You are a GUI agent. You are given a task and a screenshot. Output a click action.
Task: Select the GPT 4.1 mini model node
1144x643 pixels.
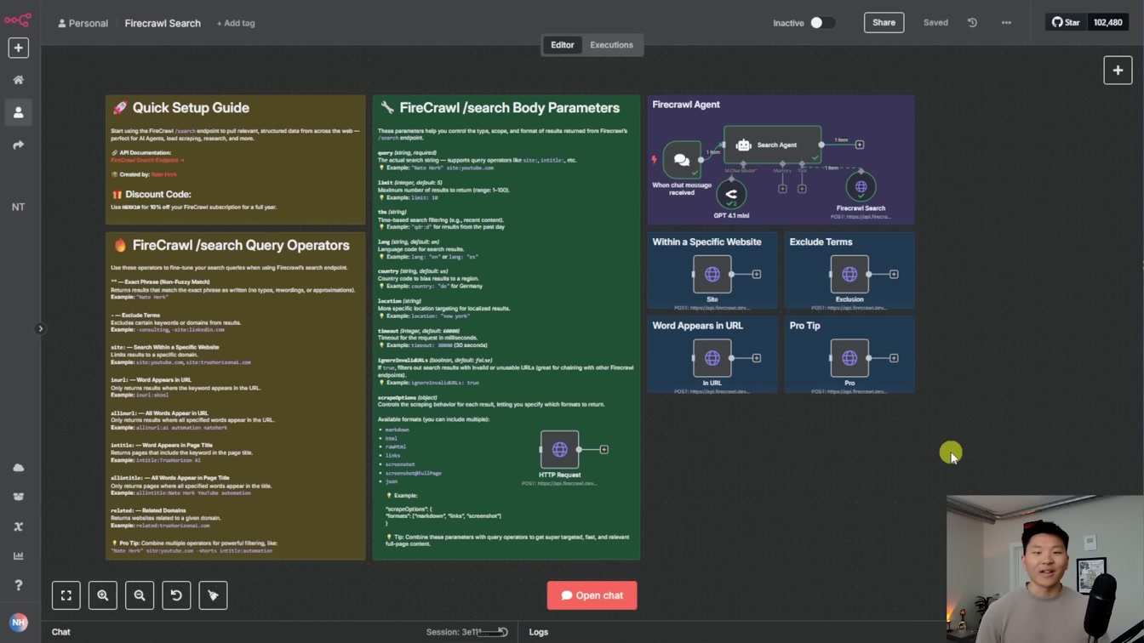click(731, 195)
